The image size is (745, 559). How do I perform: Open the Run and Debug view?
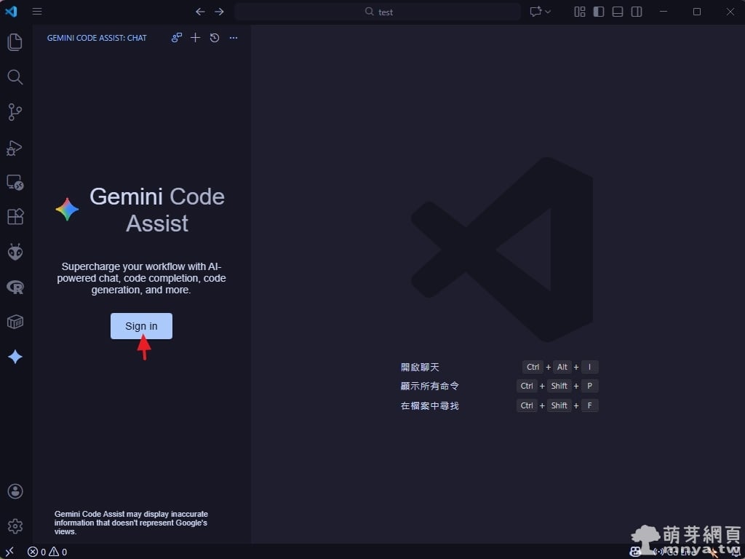pos(15,147)
